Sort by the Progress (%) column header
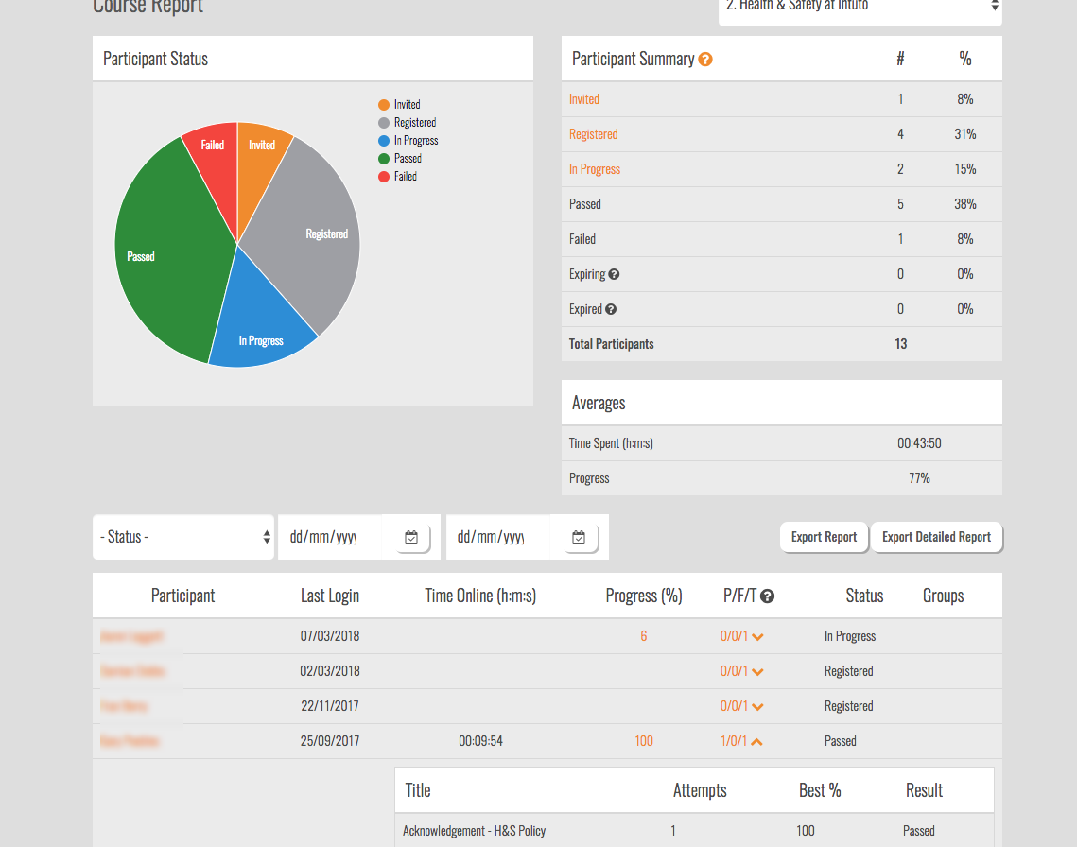This screenshot has width=1077, height=847. pos(644,596)
